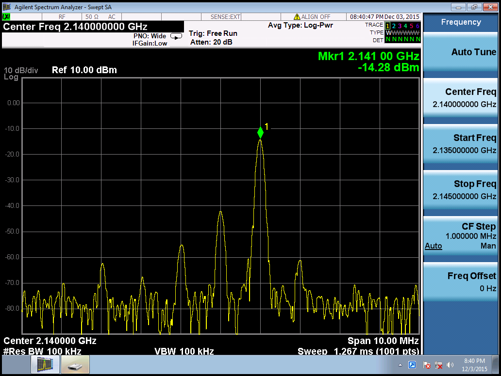Select trace 2 in the trace indicator
Image resolution: width=501 pixels, height=376 pixels.
pos(394,25)
